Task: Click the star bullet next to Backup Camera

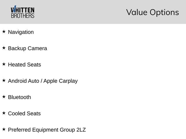Action: (x=3, y=48)
